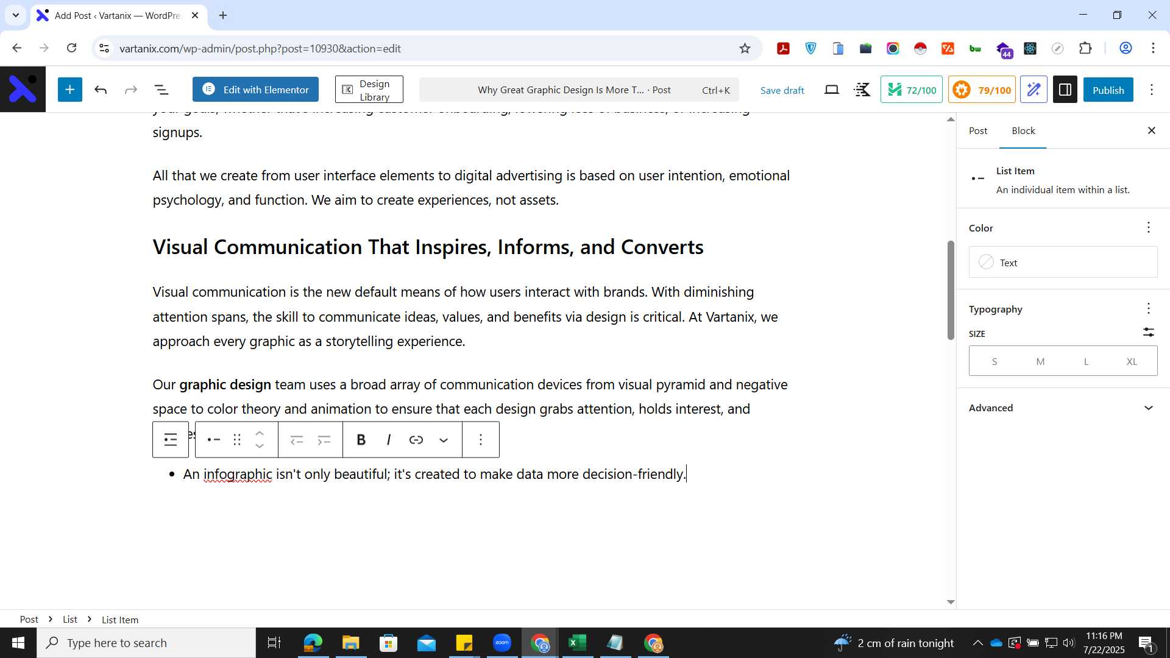Move list item up
This screenshot has width=1170, height=658.
click(260, 433)
